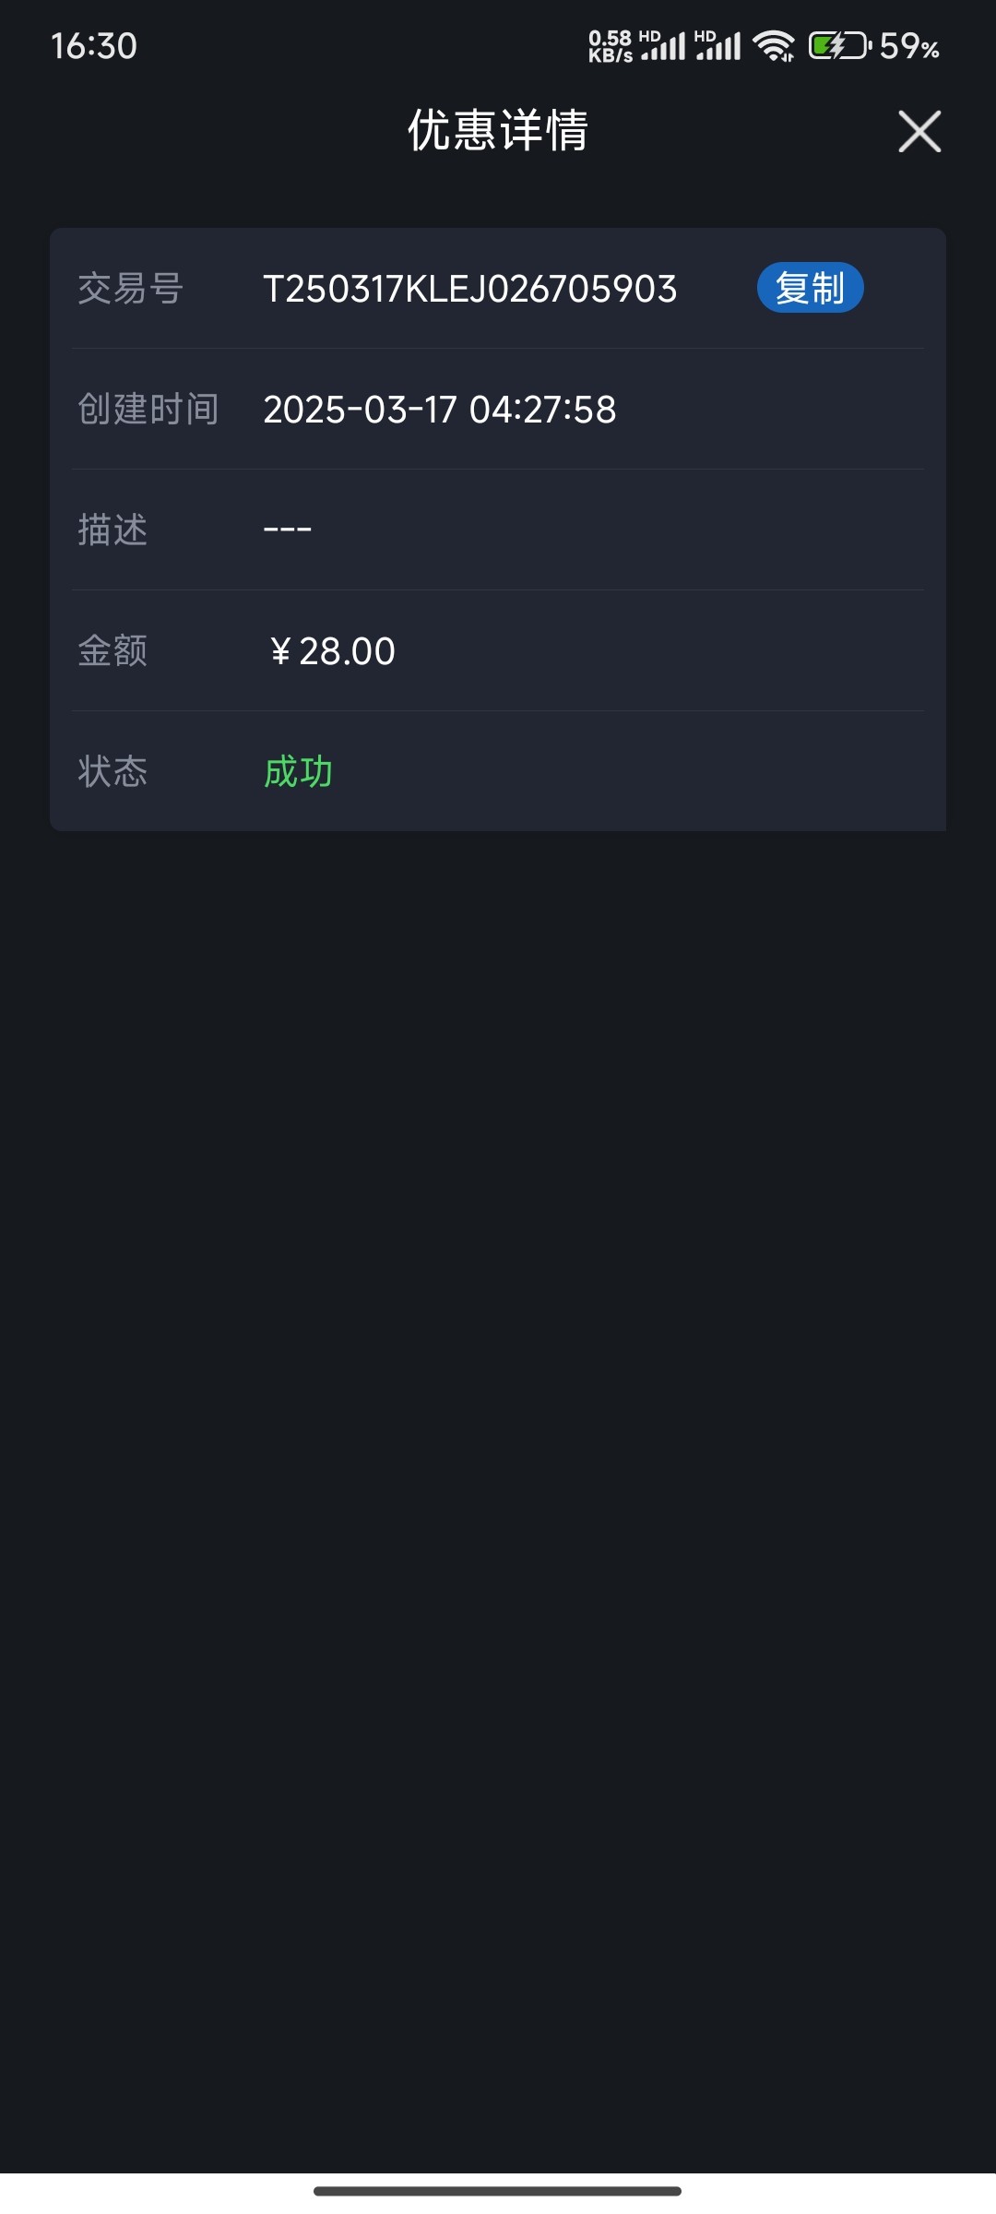Screen dimensions: 996x2214
Task: Tap the first HD signal bars icon
Action: click(x=663, y=45)
